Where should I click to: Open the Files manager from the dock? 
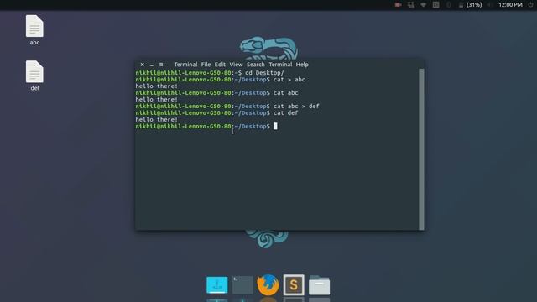pos(319,285)
